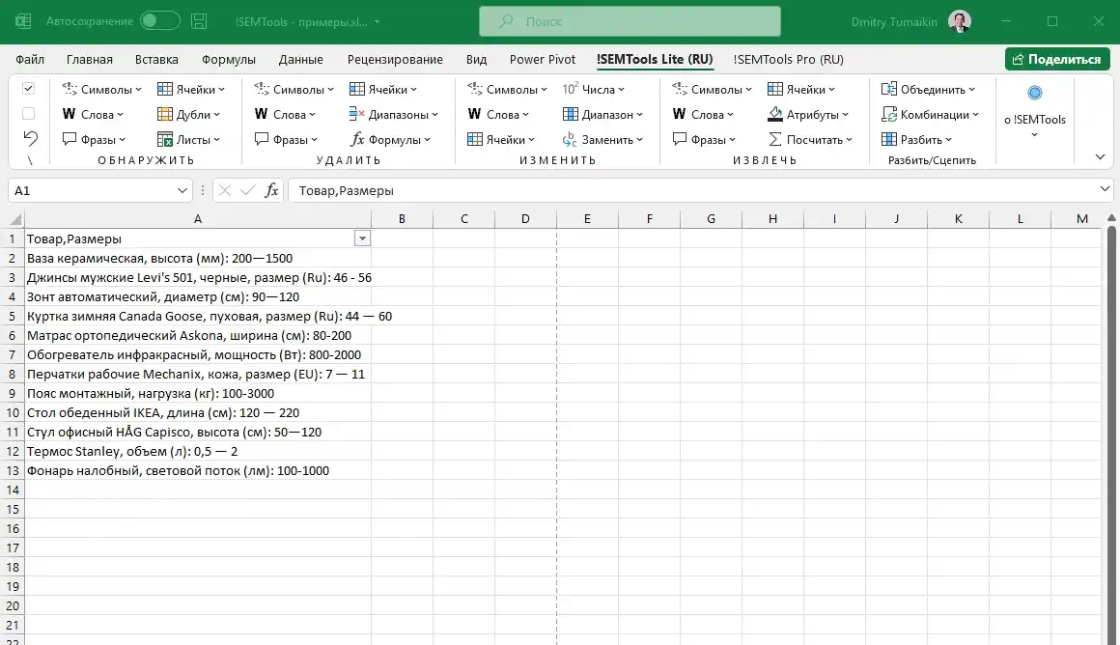Open Символы in the ИЗВЛЕЧЬ group

pyautogui.click(x=712, y=89)
